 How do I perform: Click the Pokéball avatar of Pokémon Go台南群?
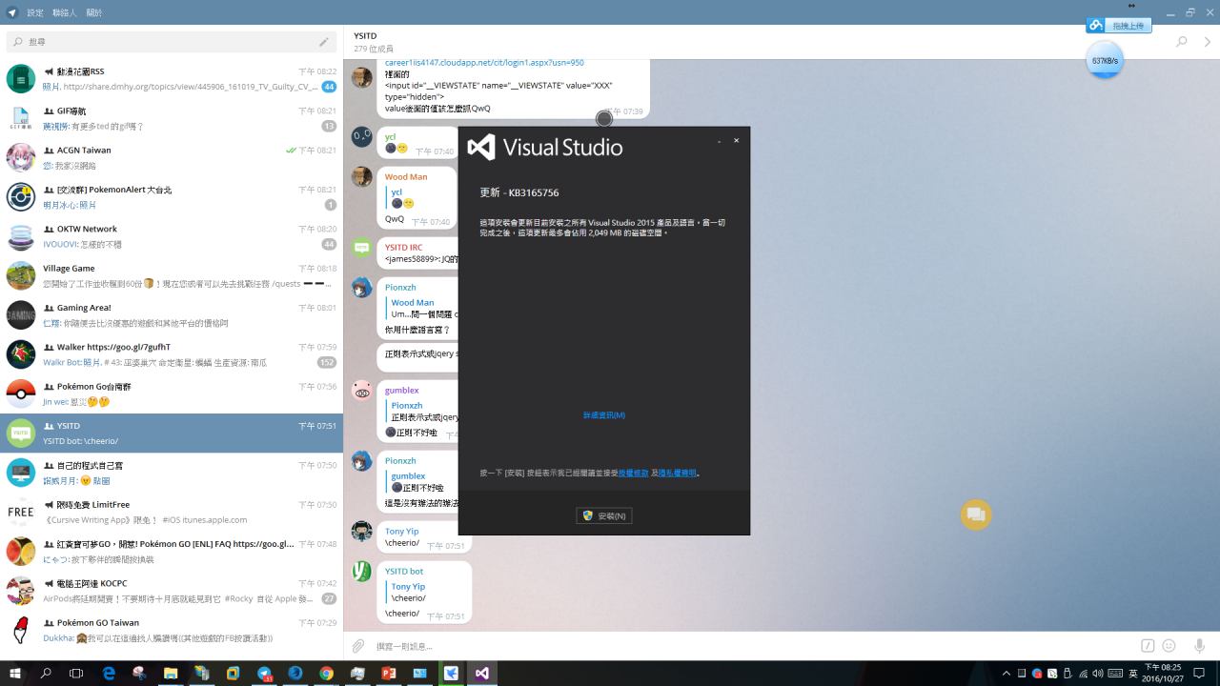click(x=21, y=393)
